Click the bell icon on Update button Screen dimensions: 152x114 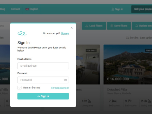pyautogui.click(x=137, y=26)
